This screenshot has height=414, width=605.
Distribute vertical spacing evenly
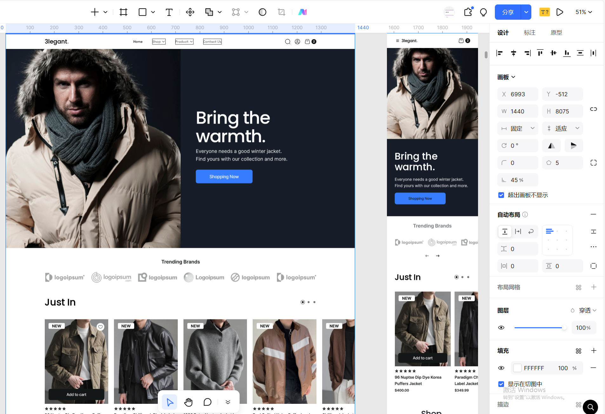[580, 53]
